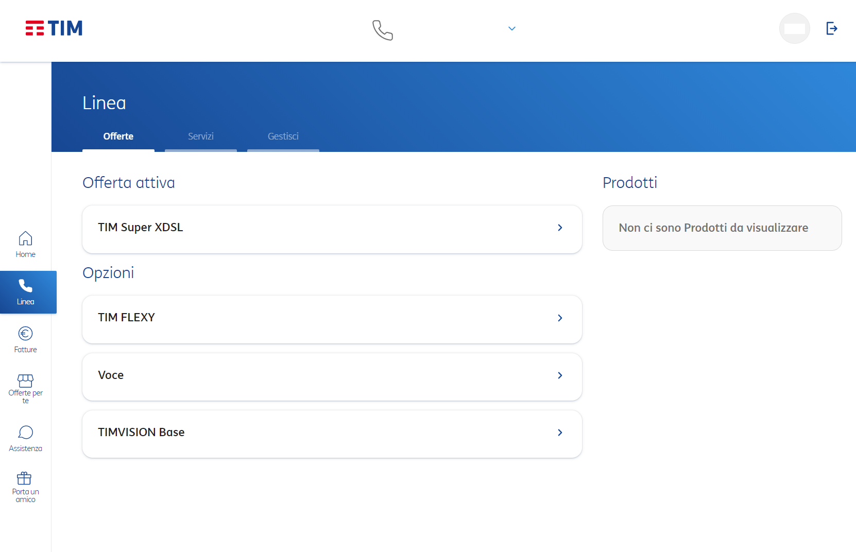Click the TIM logo

coord(54,28)
